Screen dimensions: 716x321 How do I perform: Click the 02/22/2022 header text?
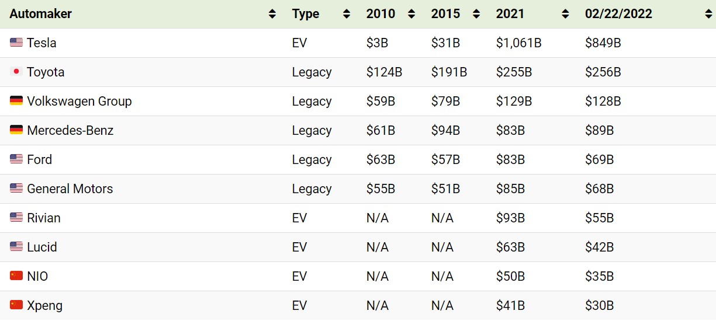click(x=618, y=14)
